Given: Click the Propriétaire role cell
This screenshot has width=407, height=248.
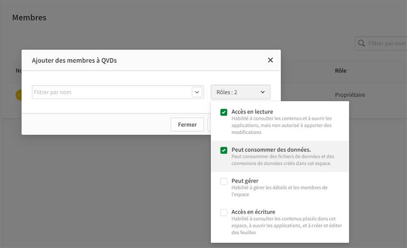Looking at the screenshot, I should click(350, 95).
